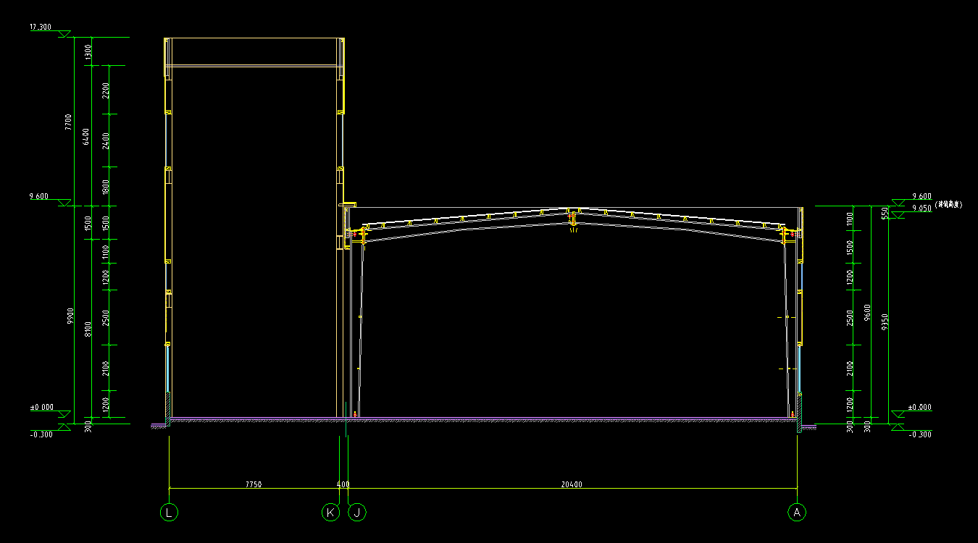978x543 pixels.
Task: Select axis bubble A at bottom right
Action: click(x=797, y=513)
